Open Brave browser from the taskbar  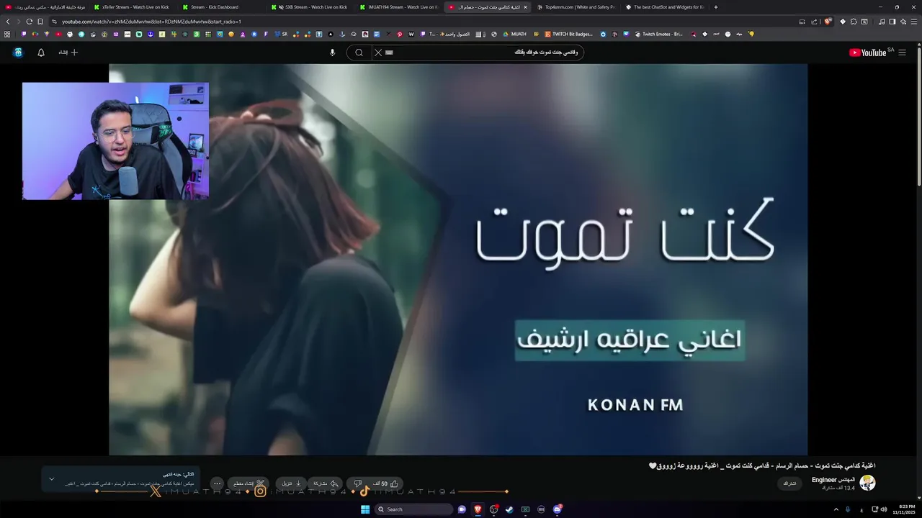[478, 509]
